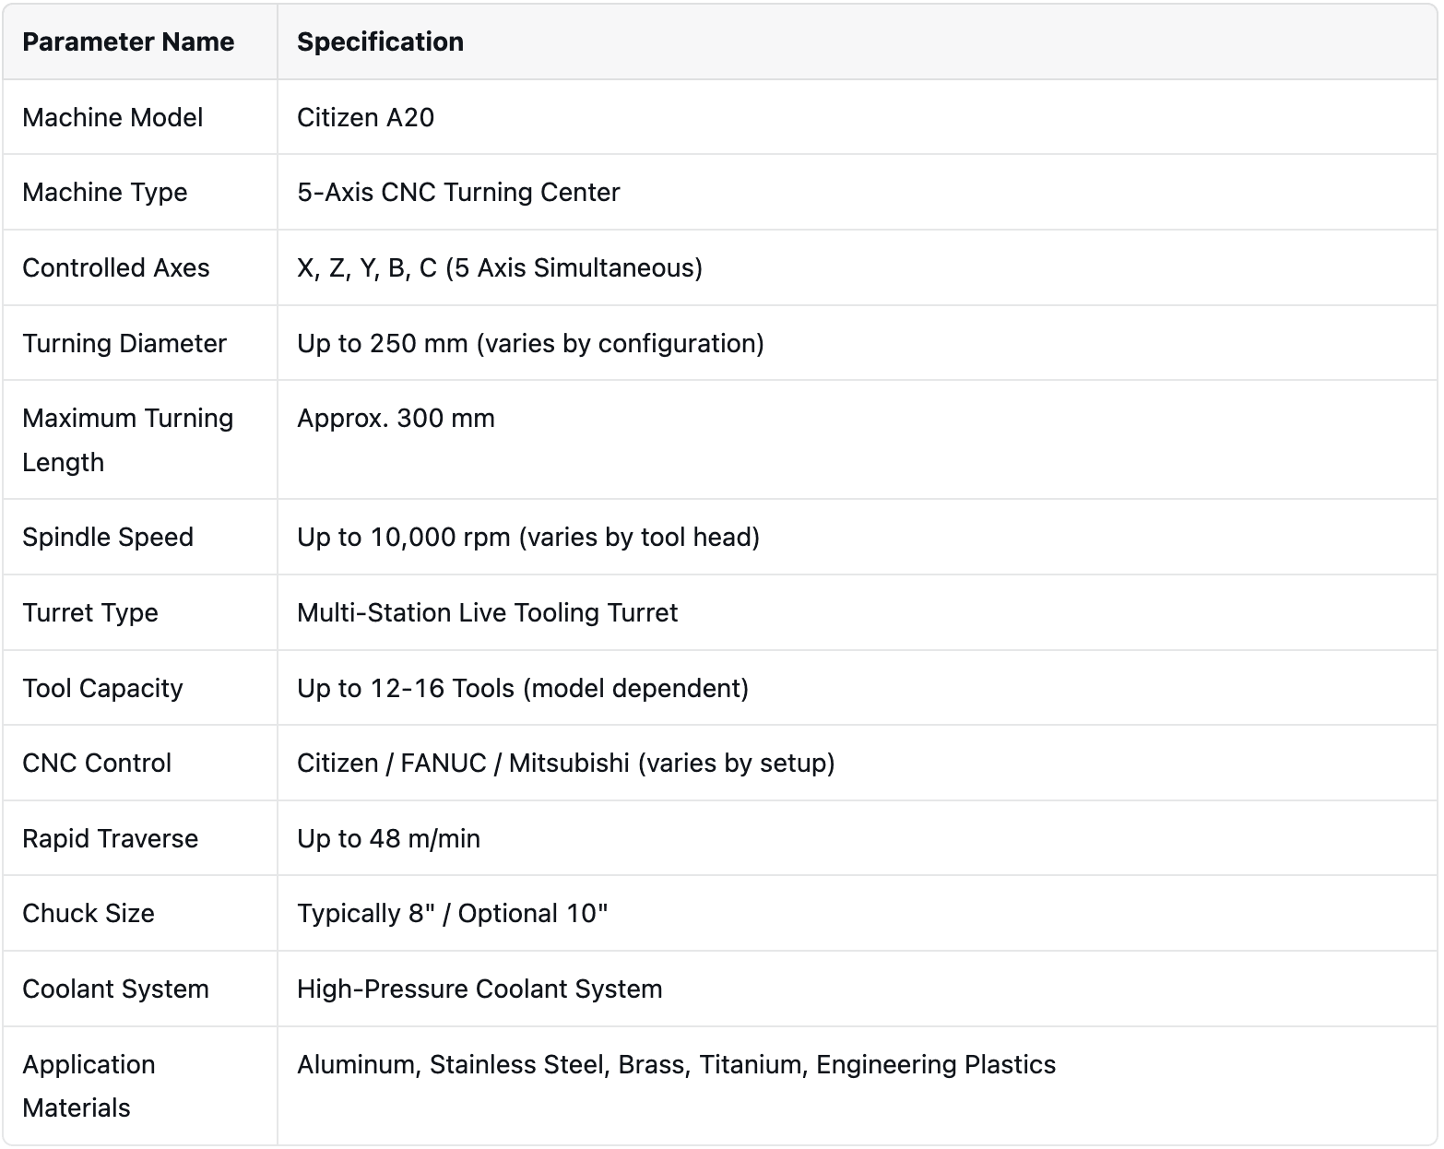Click the "Turning Diameter" row label
Viewport: 1444px width, 1149px height.
(x=124, y=344)
